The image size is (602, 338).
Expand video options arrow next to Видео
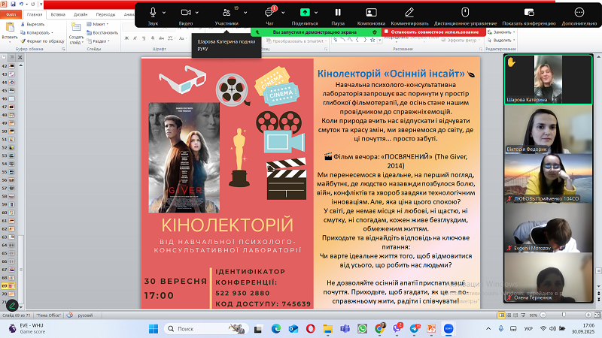[x=198, y=13]
